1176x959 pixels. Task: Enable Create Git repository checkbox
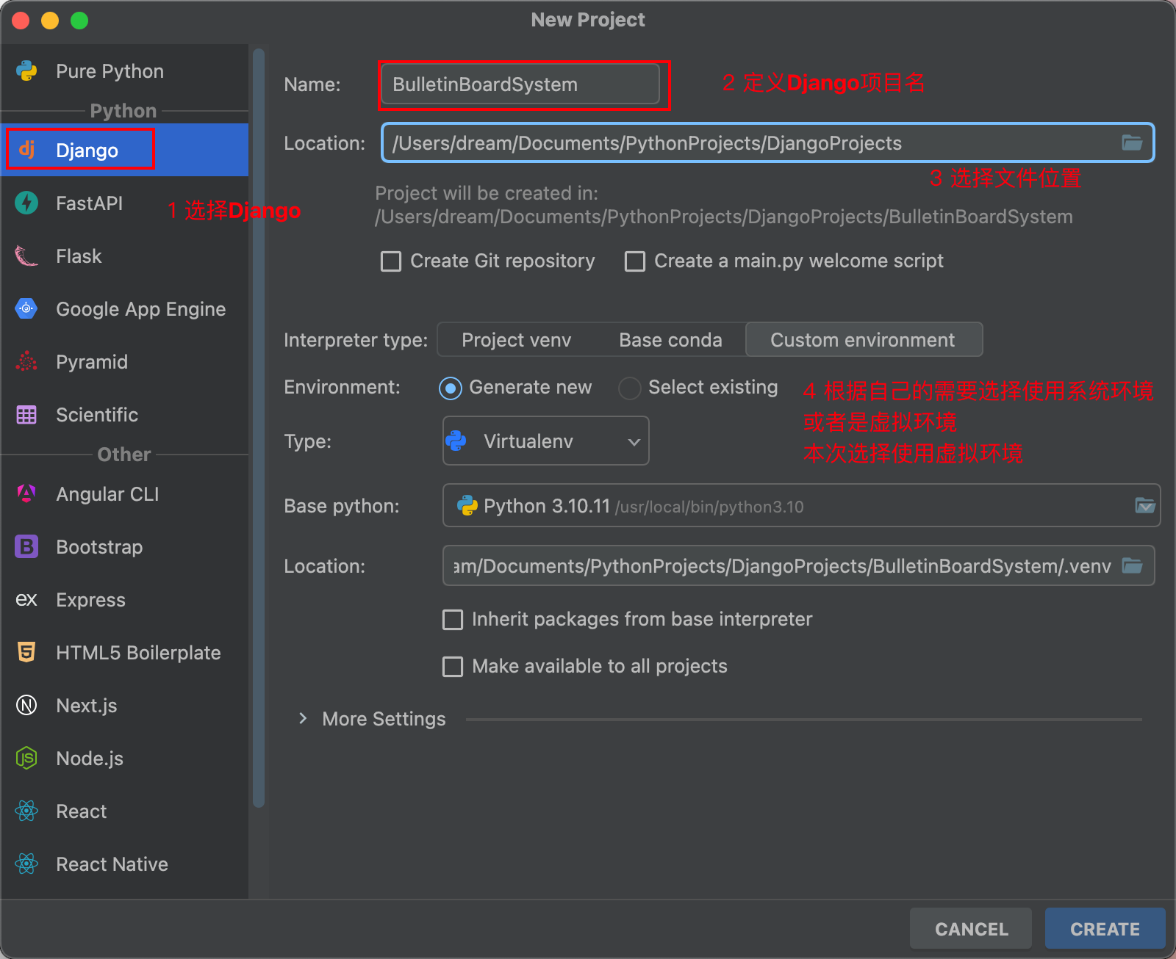391,261
